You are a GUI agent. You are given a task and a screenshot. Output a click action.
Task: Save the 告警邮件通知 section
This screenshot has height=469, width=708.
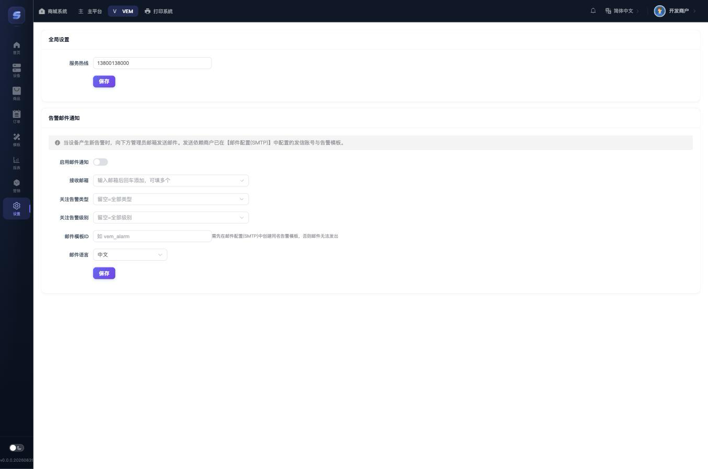104,273
